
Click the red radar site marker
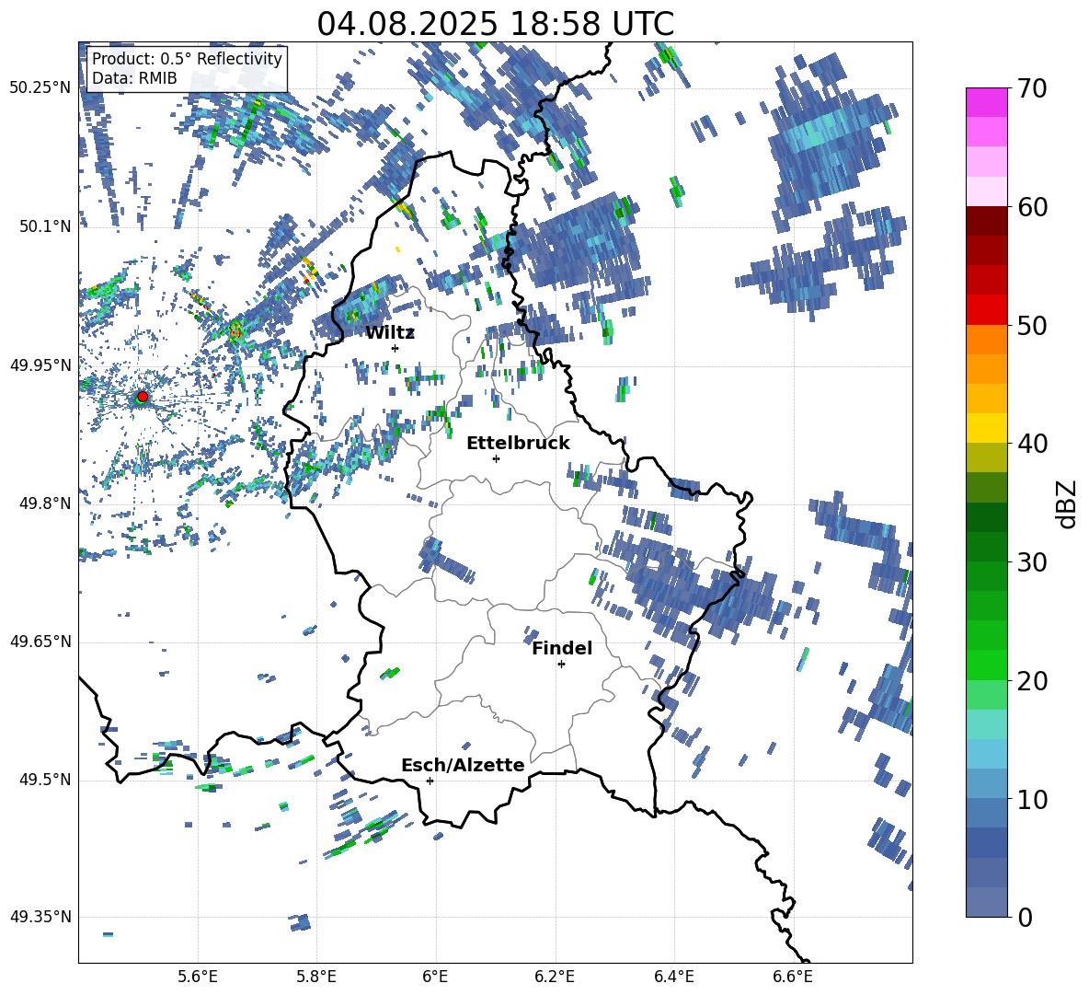coord(143,397)
